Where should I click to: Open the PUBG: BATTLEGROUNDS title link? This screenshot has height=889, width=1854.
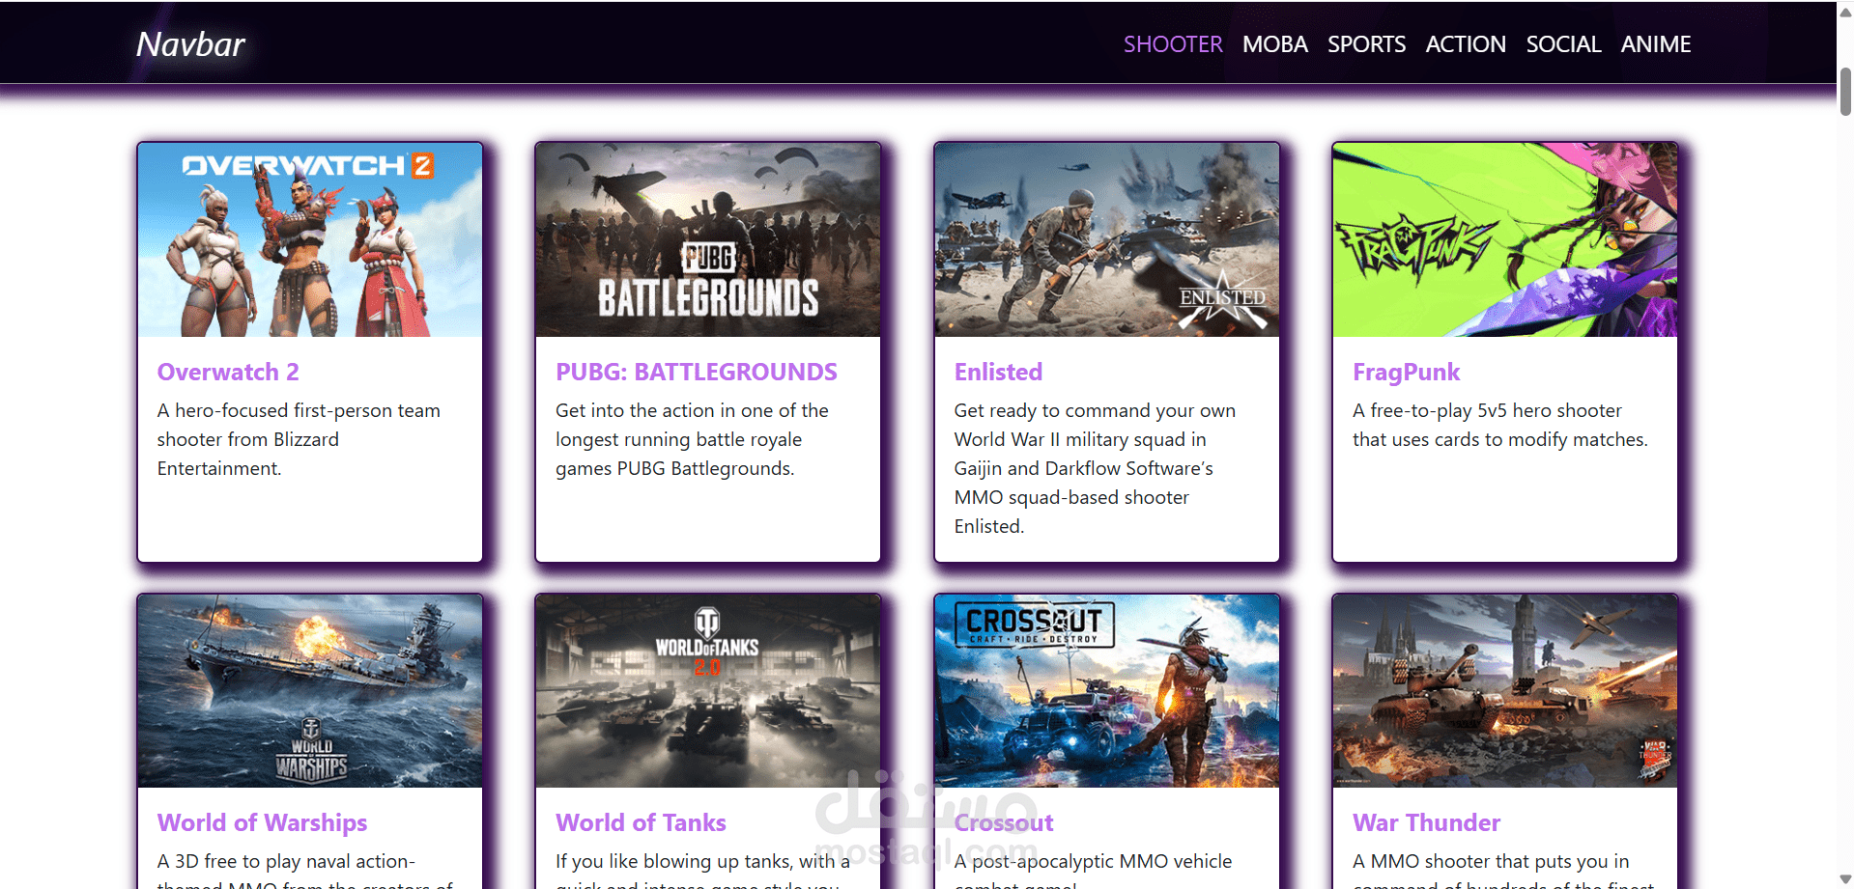[x=697, y=373]
